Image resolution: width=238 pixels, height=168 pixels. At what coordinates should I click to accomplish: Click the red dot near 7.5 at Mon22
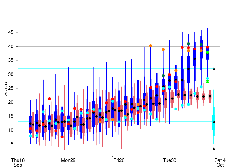tap(62, 137)
